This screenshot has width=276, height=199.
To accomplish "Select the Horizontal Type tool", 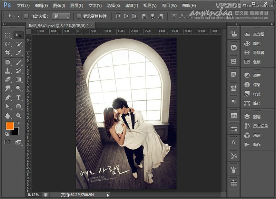I will [x=19, y=98].
